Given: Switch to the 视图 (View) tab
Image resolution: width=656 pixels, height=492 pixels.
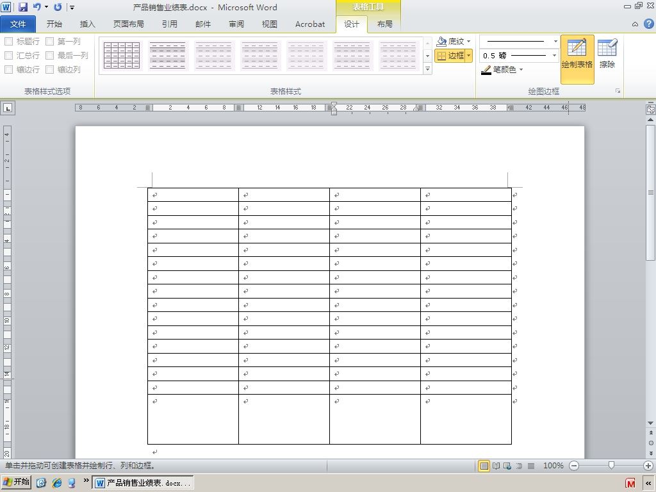Looking at the screenshot, I should [270, 24].
